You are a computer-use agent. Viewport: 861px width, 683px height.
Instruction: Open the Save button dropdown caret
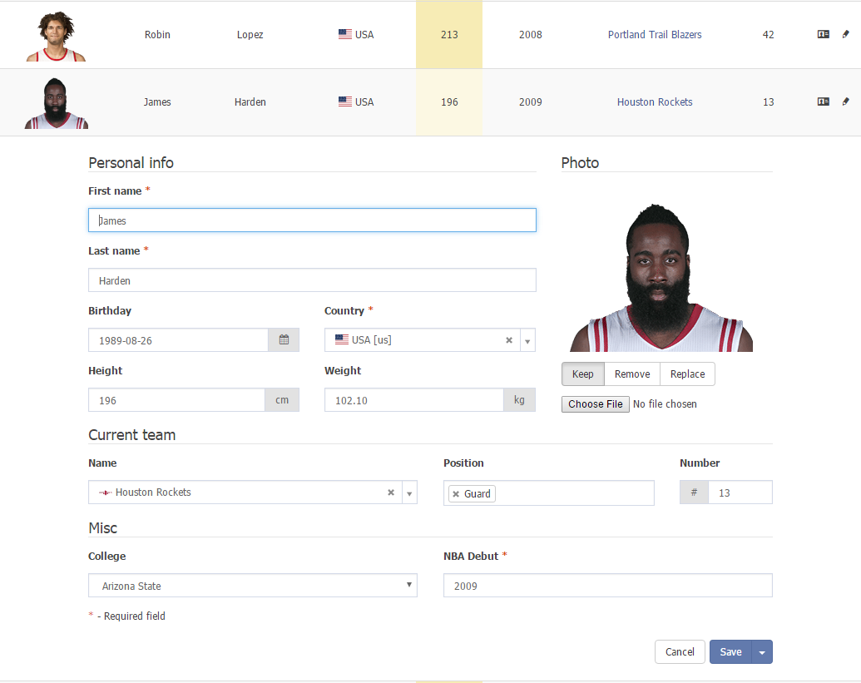click(762, 652)
